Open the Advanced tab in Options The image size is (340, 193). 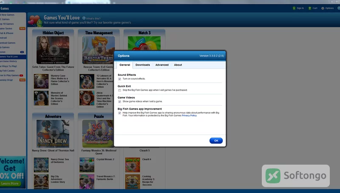point(162,65)
